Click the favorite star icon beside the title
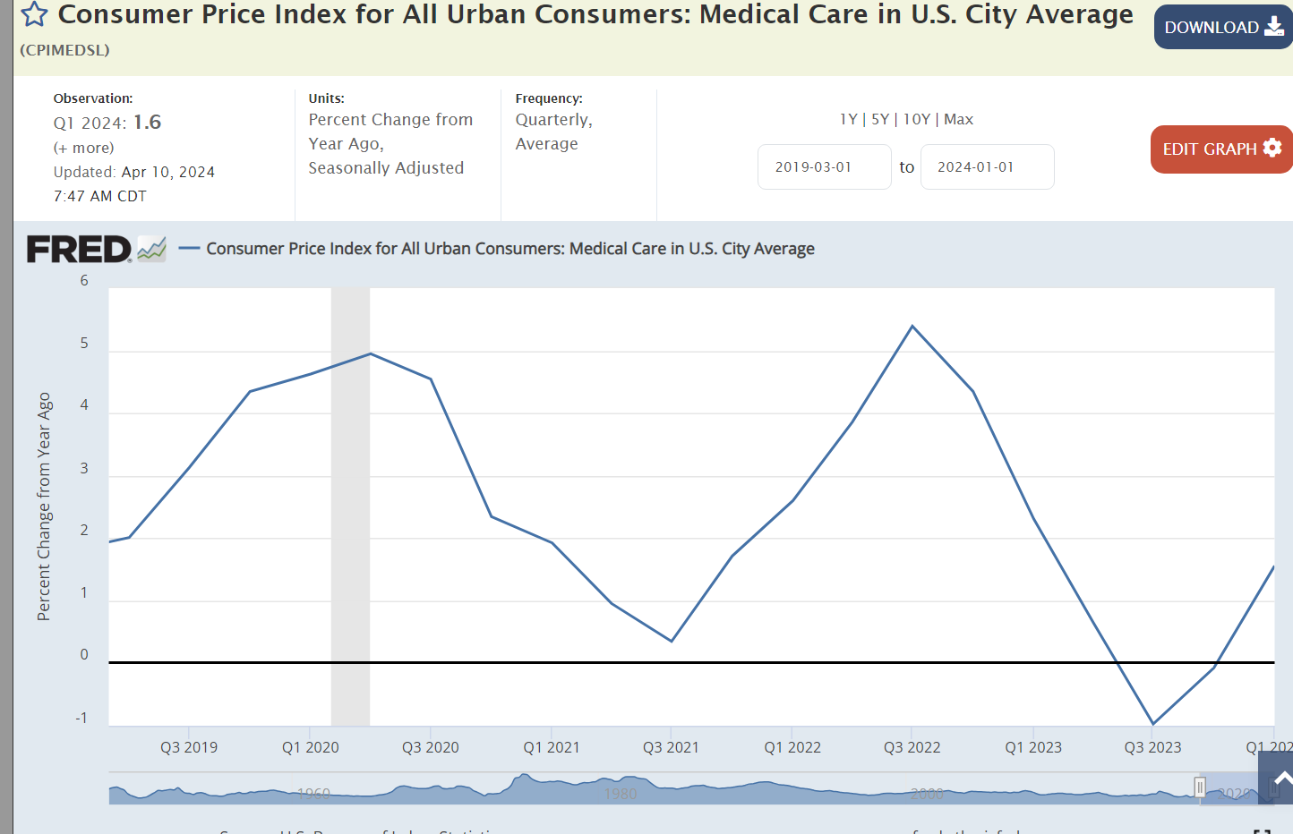This screenshot has height=834, width=1293. (34, 14)
